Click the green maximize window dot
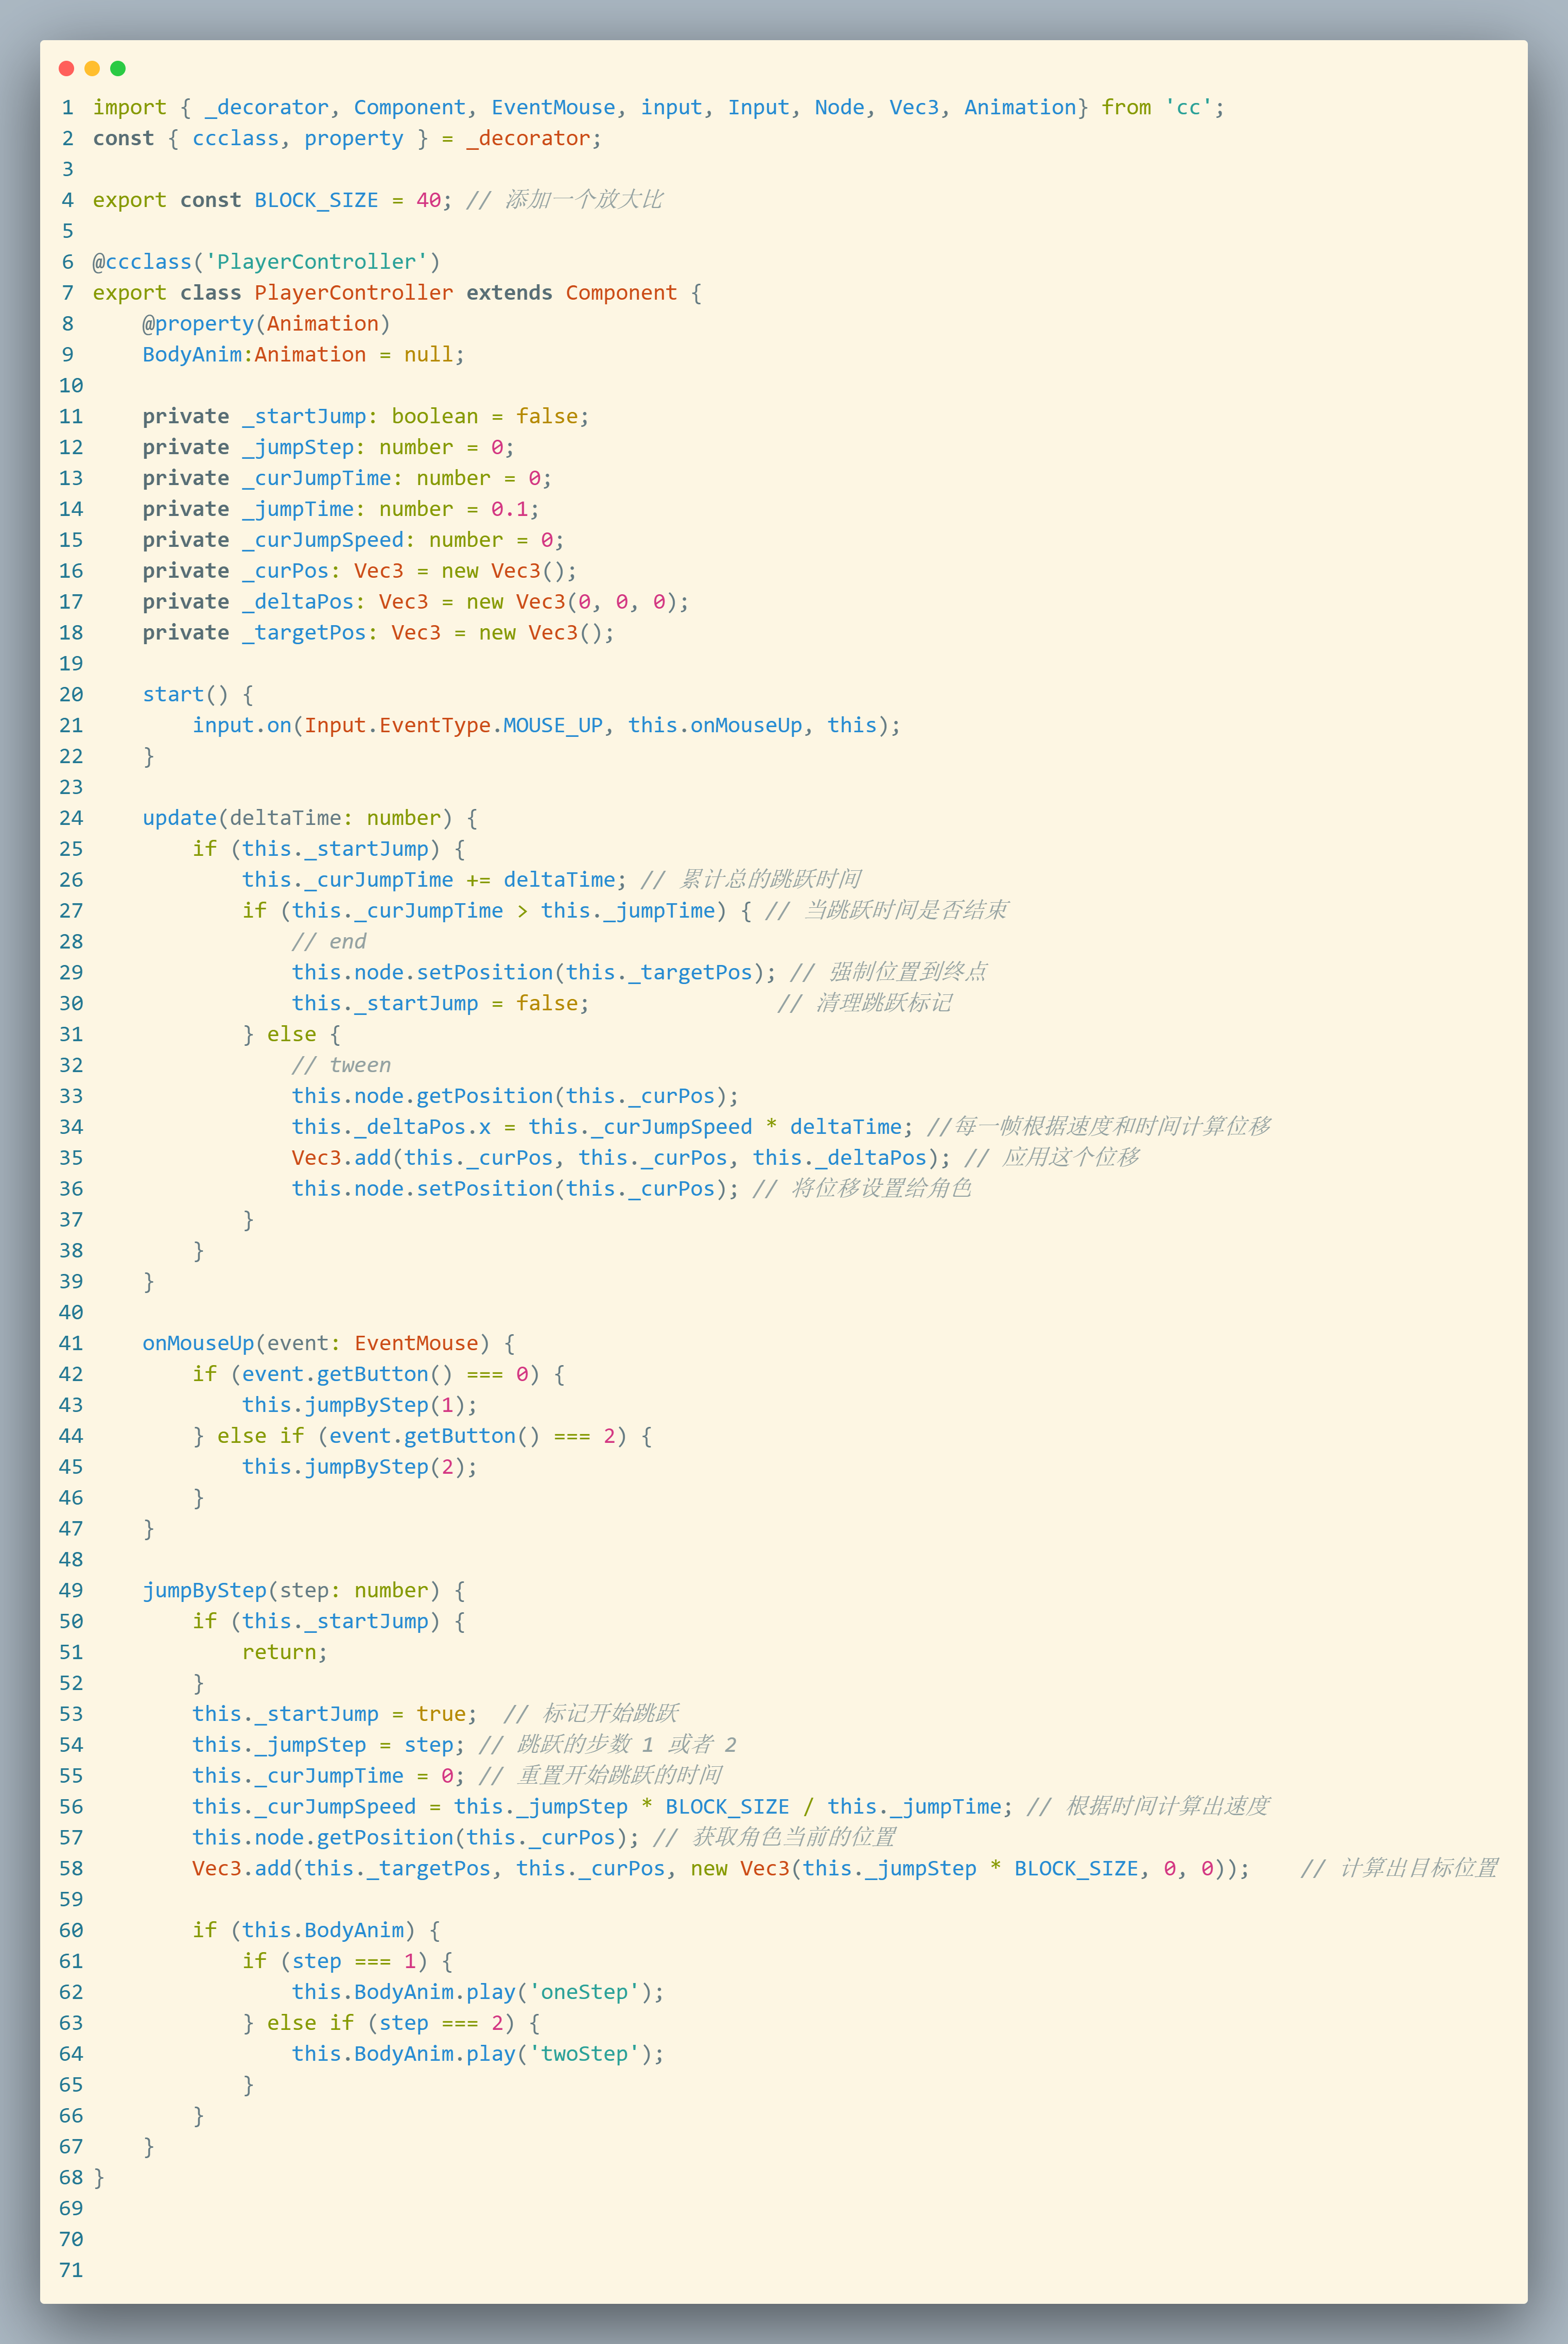 pos(118,68)
